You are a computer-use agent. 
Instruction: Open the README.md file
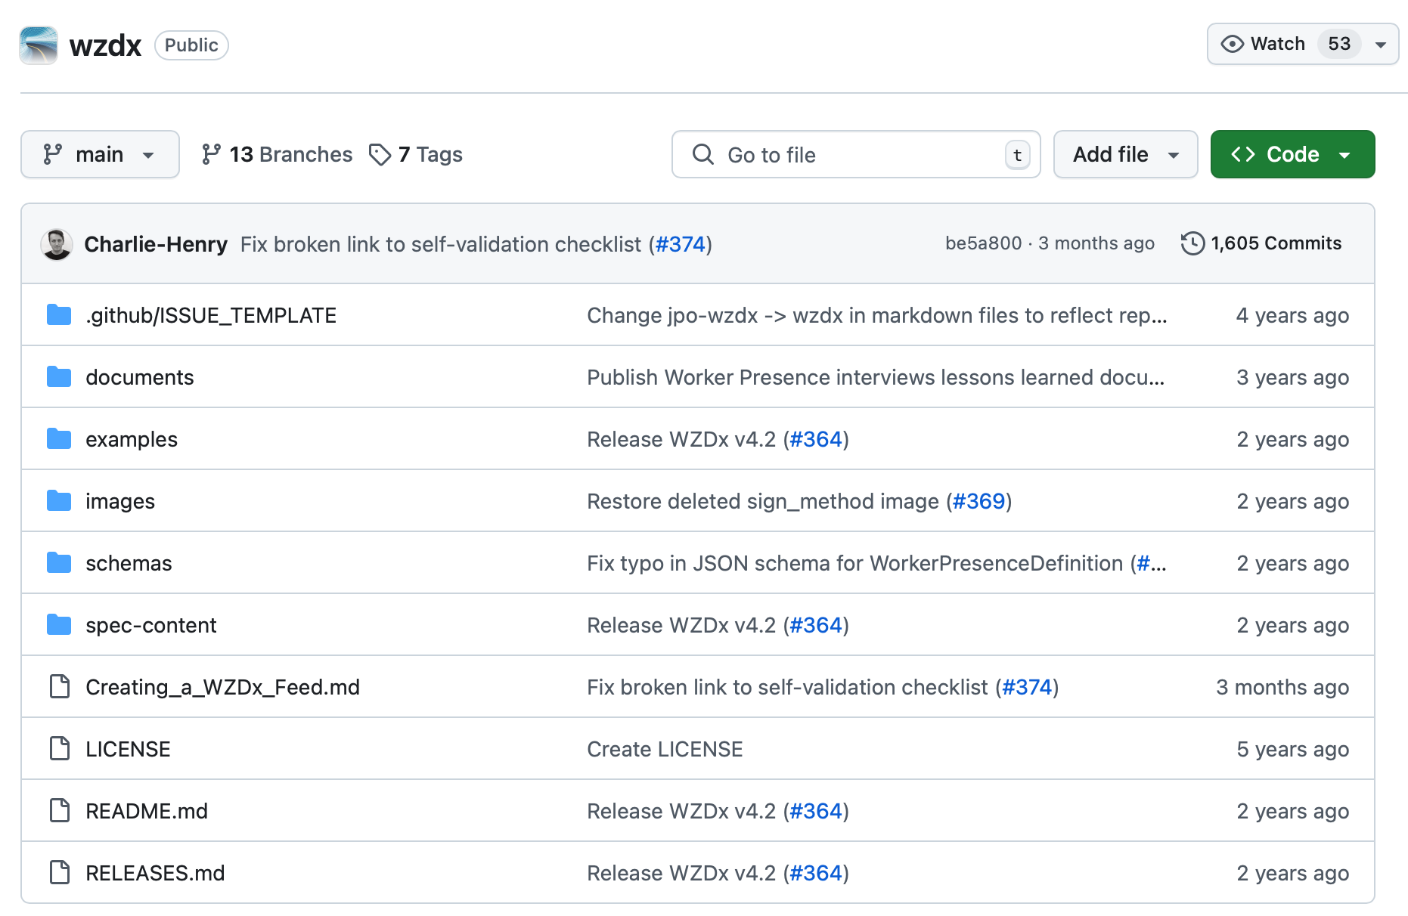coord(147,810)
